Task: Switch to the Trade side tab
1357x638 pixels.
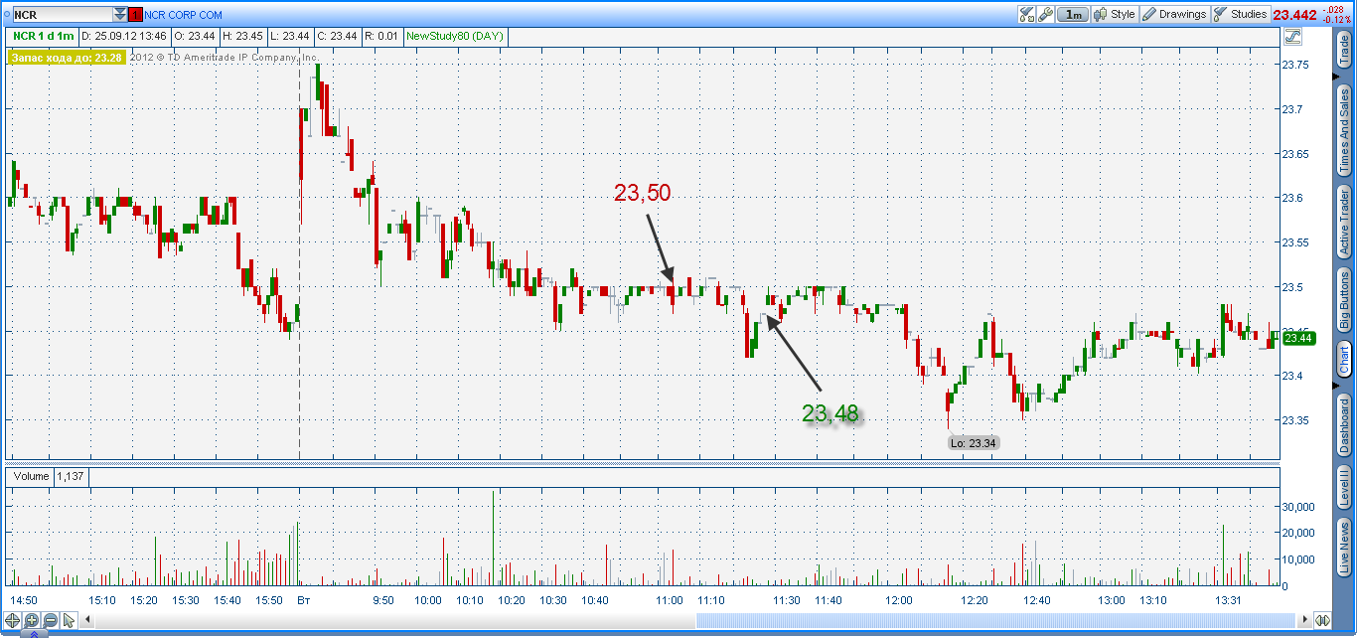Action: click(x=1344, y=51)
